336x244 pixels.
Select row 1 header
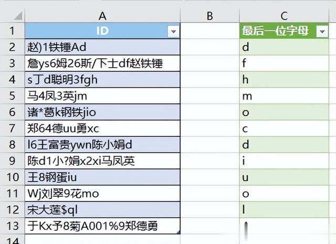pyautogui.click(x=12, y=31)
